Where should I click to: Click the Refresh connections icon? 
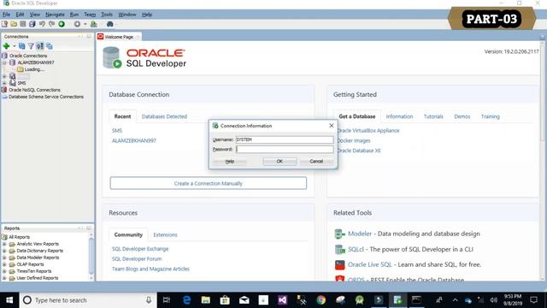click(x=21, y=46)
